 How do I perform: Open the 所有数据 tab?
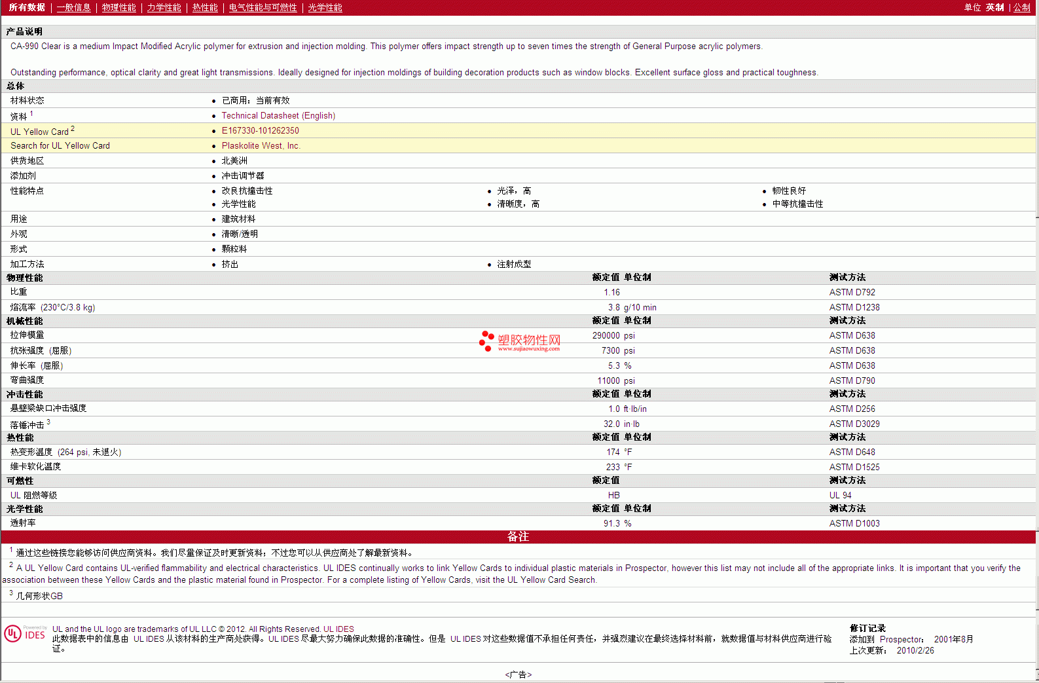[x=27, y=8]
